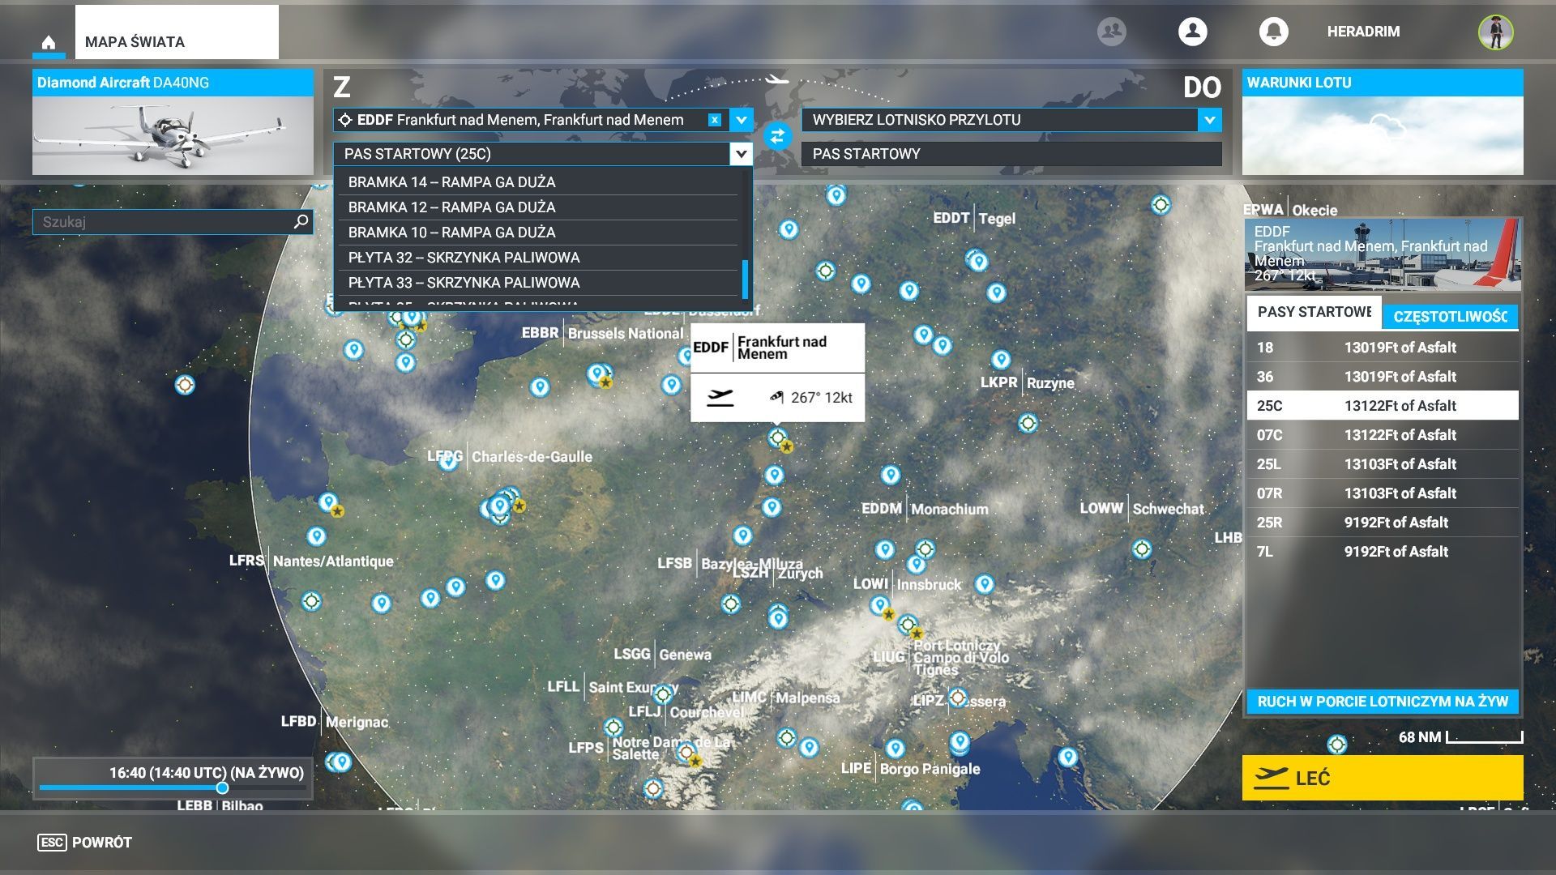Select the LFRS Nantes/Atlantique map label

point(311,561)
